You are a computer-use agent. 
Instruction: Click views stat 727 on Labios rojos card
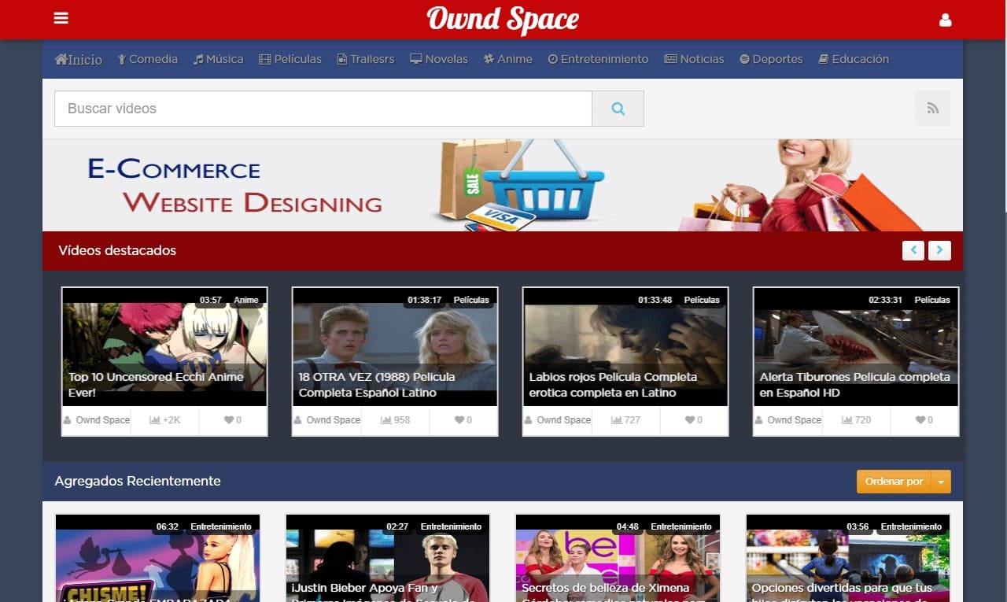point(626,420)
